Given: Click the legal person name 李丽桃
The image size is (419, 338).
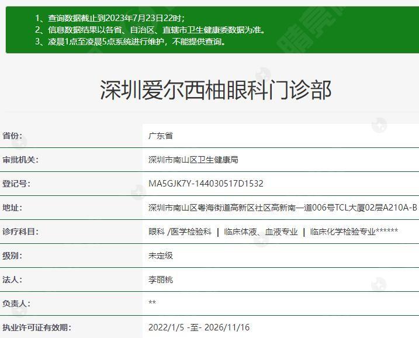Looking at the screenshot, I should tap(161, 280).
